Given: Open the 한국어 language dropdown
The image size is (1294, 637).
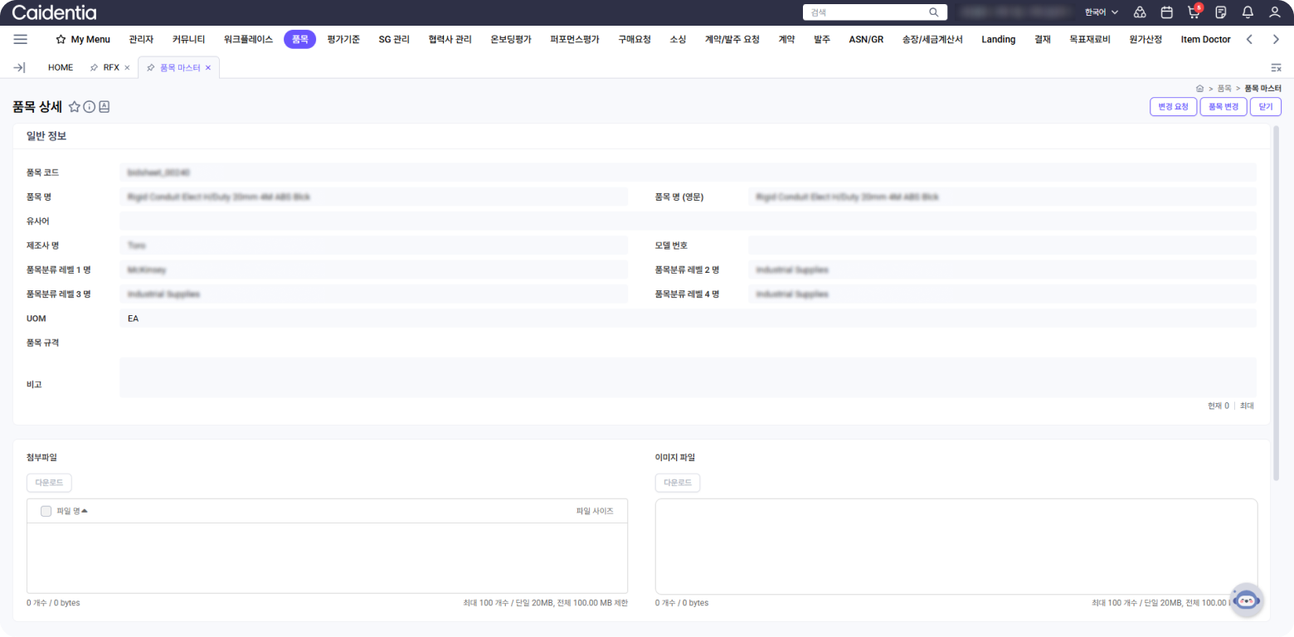Looking at the screenshot, I should click(1102, 12).
